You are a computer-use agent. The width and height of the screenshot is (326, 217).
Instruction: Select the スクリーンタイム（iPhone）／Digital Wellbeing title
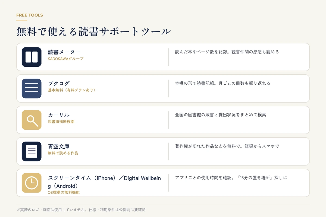105,182
